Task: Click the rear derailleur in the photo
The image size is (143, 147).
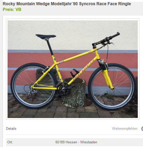Action: [32, 92]
